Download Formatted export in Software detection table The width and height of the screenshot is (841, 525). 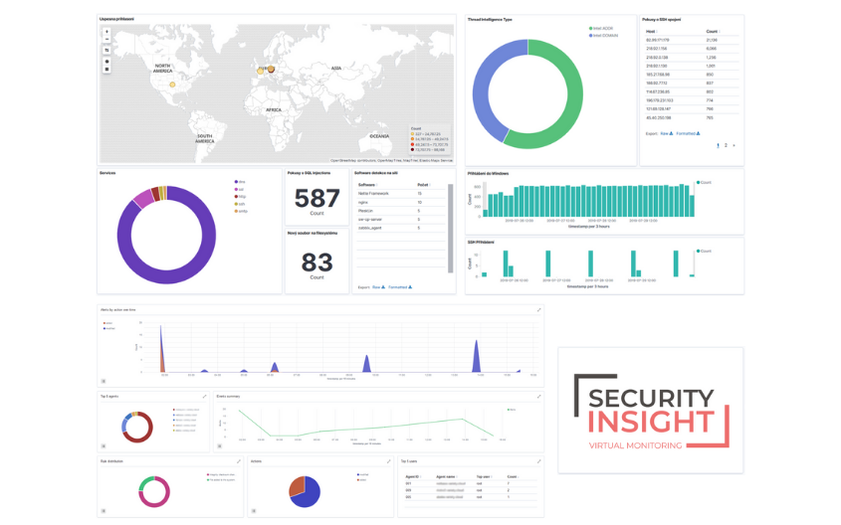pyautogui.click(x=400, y=287)
